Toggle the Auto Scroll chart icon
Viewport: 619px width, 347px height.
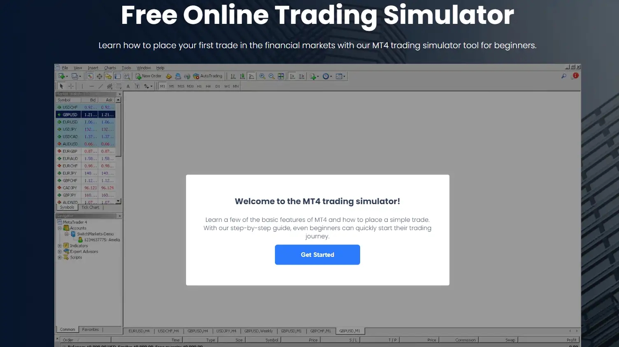tap(292, 76)
